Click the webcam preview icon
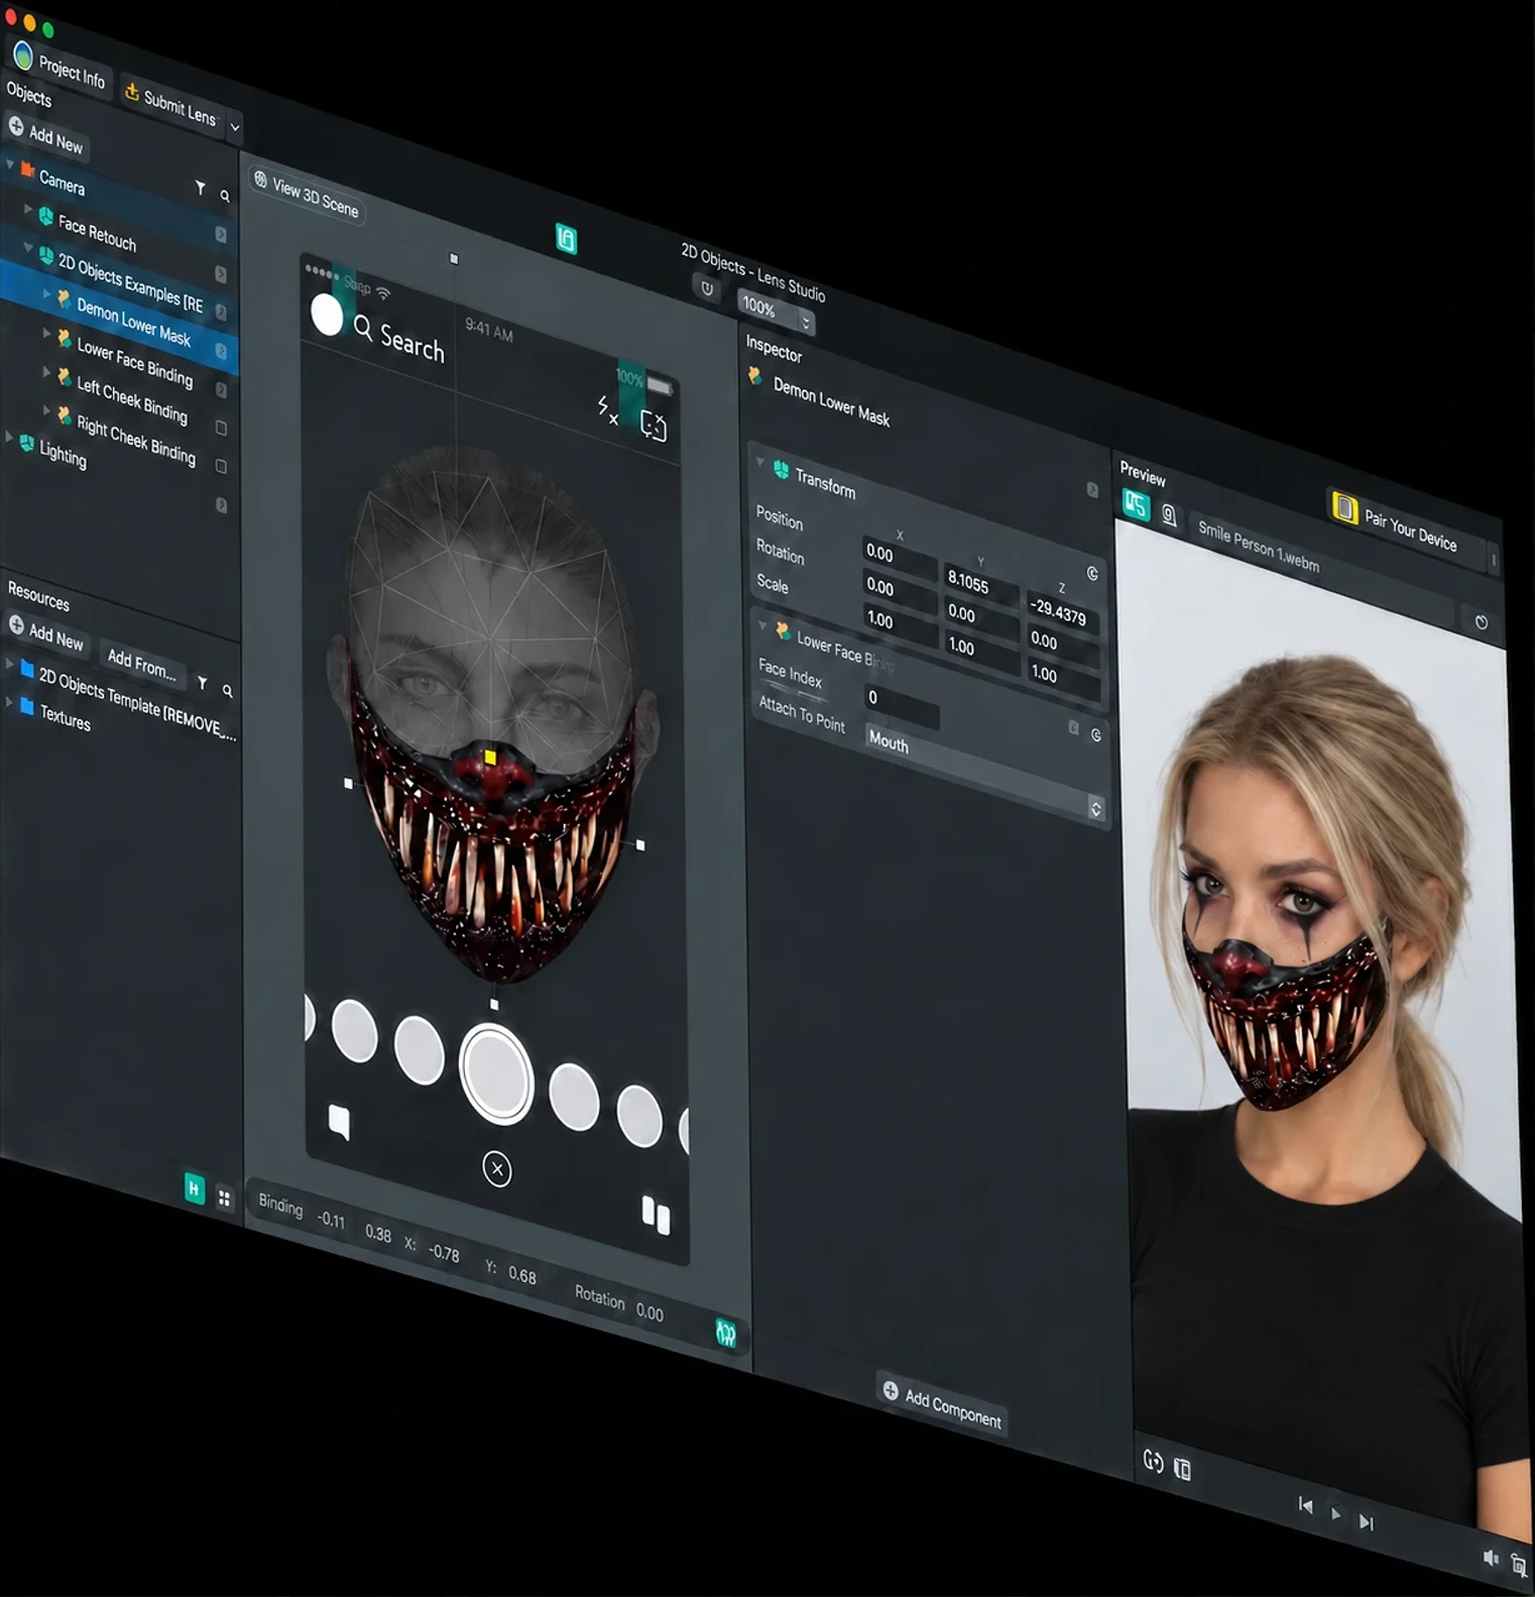Viewport: 1535px width, 1597px height. (x=1169, y=516)
